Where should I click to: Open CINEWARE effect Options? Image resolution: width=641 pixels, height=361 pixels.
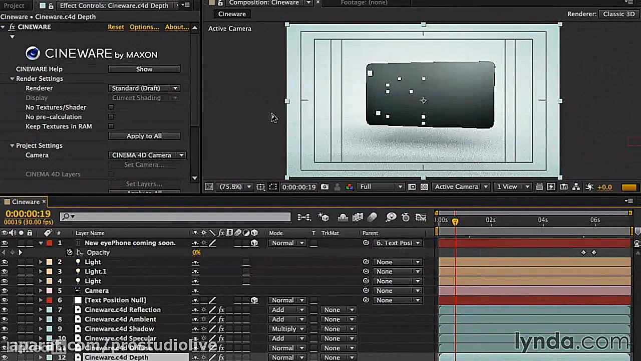(x=144, y=27)
